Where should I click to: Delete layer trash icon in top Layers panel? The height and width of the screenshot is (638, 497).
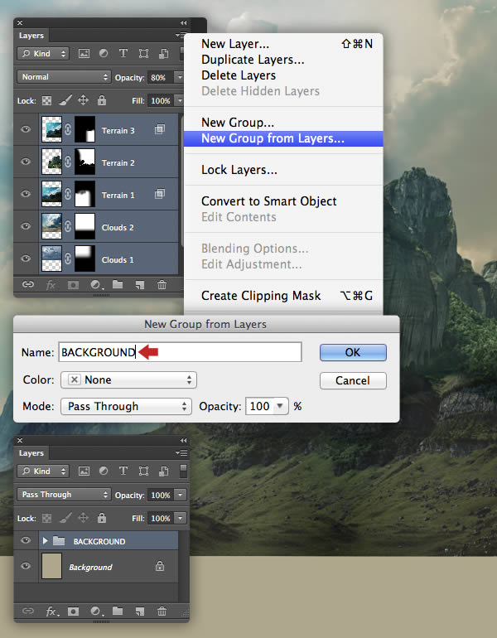[162, 285]
